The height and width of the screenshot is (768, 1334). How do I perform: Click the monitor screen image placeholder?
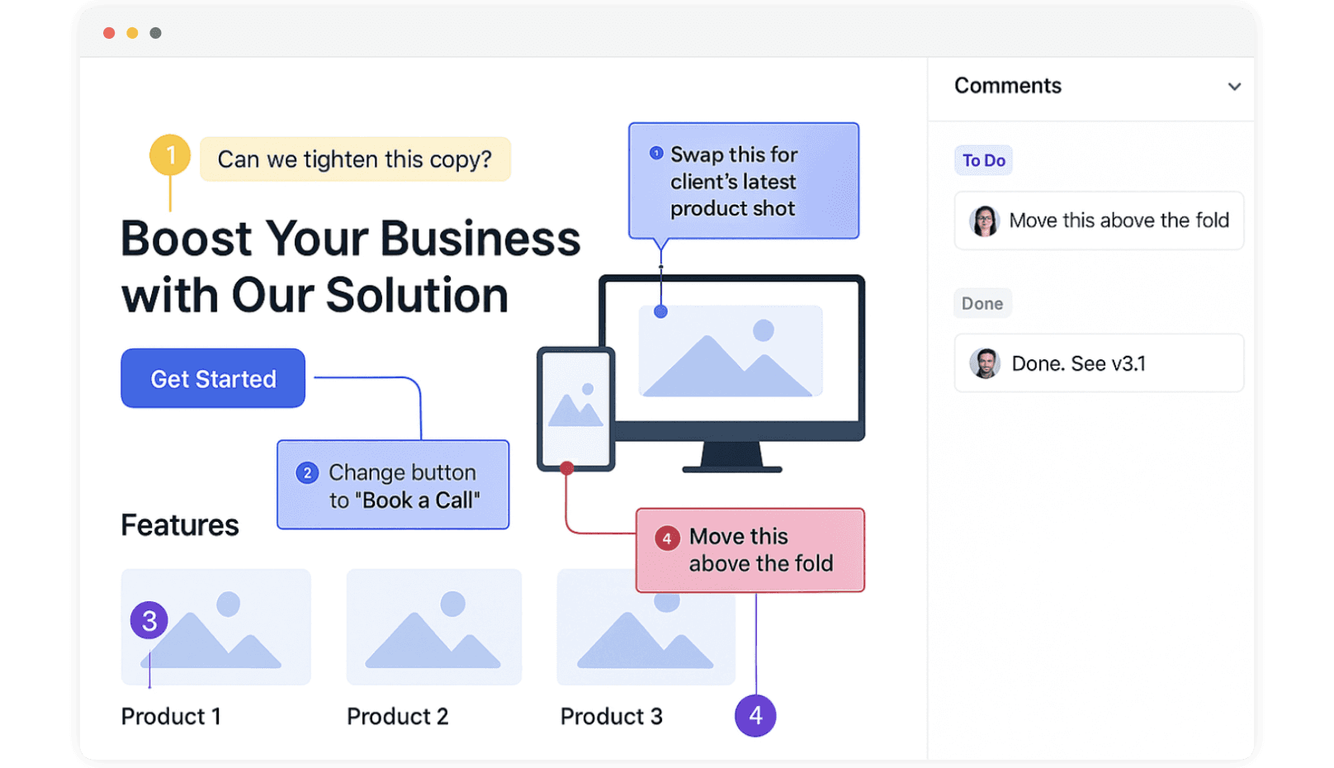[x=731, y=352]
